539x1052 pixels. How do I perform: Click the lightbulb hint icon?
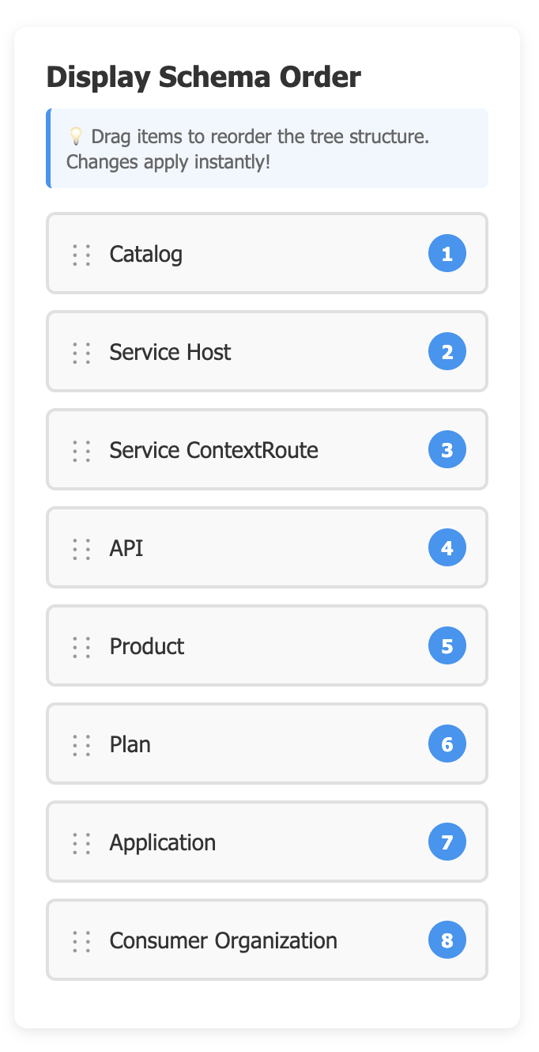76,136
